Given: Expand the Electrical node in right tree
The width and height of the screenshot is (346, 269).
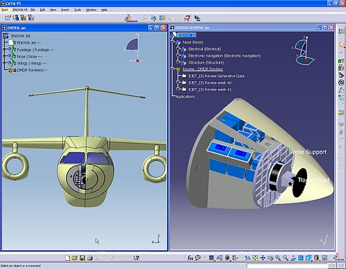Looking at the screenshot, I should (x=178, y=48).
